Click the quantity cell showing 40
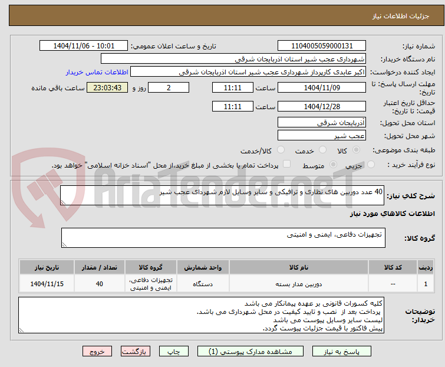Image resolution: width=445 pixels, height=367 pixels. (x=100, y=284)
